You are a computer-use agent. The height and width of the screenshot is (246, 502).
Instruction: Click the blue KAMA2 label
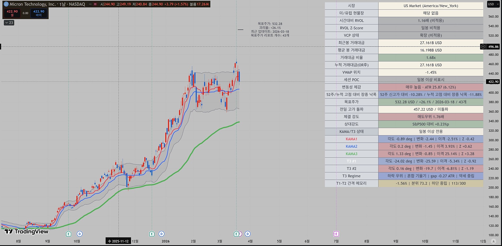(x=351, y=146)
